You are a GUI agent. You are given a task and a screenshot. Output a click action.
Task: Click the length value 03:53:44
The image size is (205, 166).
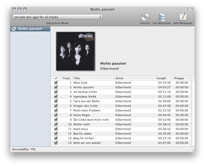click(164, 83)
